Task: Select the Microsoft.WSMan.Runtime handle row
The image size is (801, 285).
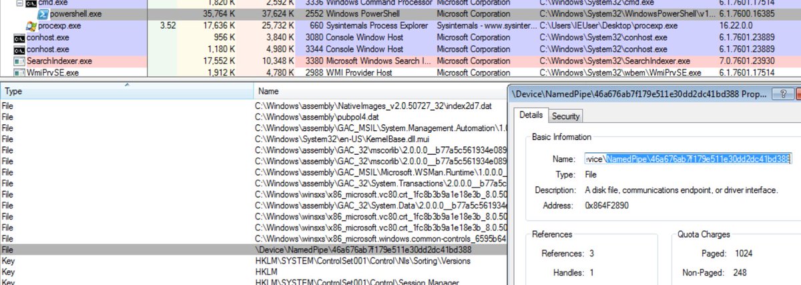Action: (x=254, y=172)
